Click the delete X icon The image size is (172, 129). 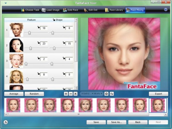[76, 94]
